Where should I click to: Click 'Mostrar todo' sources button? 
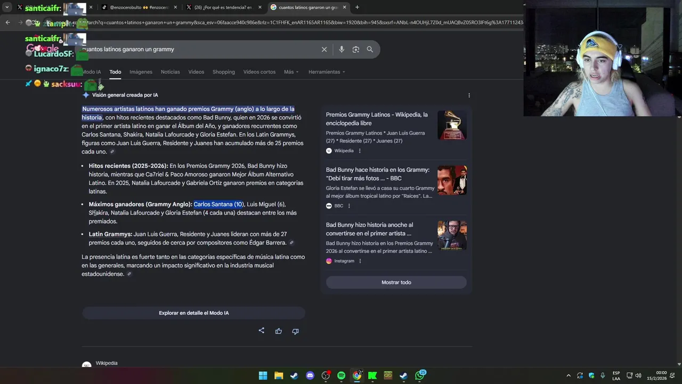pyautogui.click(x=396, y=283)
